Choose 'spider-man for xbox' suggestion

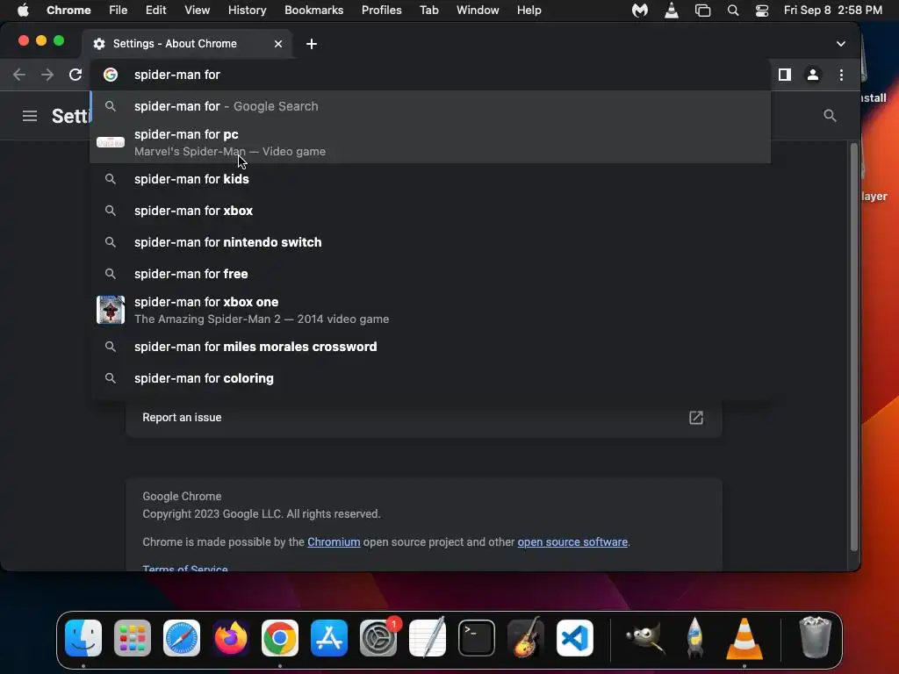click(x=430, y=211)
